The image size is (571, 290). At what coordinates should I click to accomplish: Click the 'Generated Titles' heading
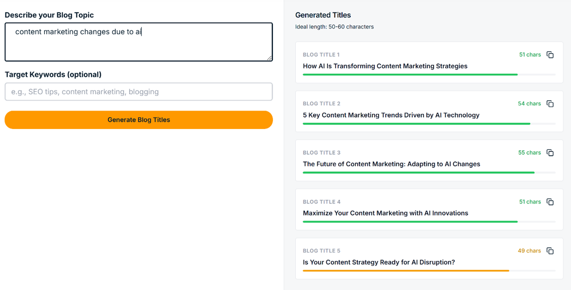pyautogui.click(x=323, y=15)
